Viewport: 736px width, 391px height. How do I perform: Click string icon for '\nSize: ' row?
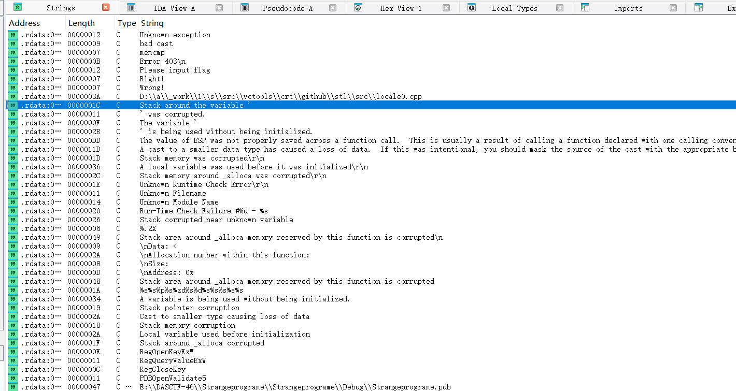click(x=13, y=264)
